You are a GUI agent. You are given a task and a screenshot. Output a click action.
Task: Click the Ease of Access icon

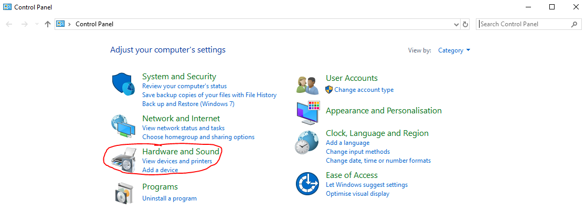[307, 184]
